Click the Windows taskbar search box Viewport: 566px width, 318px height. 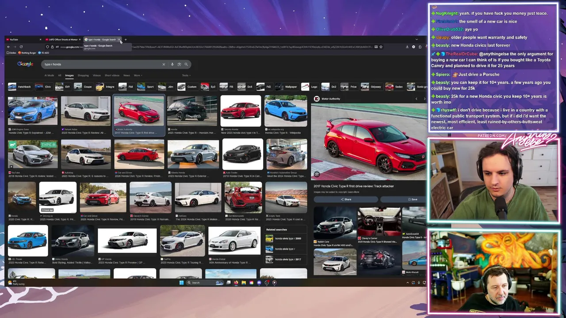coord(201,283)
